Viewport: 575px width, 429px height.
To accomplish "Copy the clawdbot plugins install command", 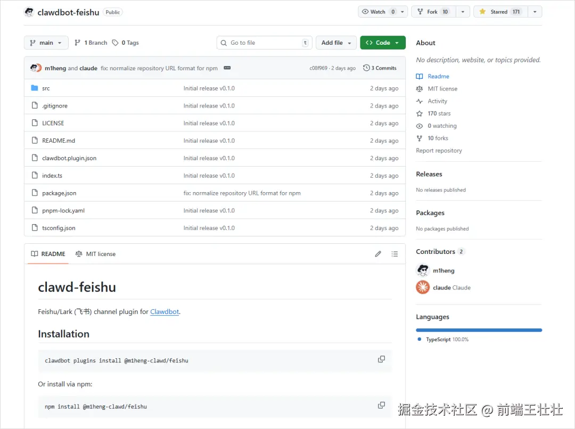I will 381,359.
